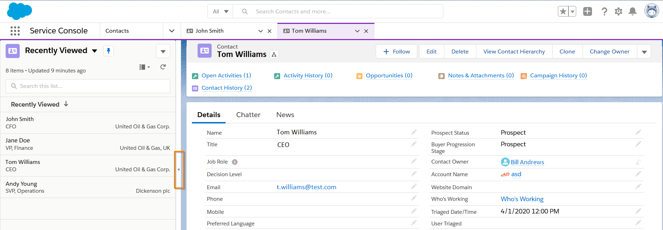Open the Contact History (2) link

(226, 88)
